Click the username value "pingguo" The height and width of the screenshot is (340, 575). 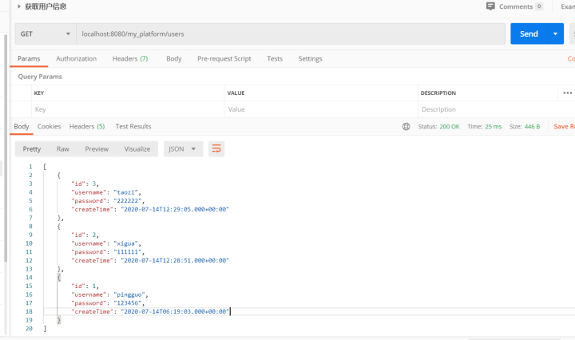129,295
